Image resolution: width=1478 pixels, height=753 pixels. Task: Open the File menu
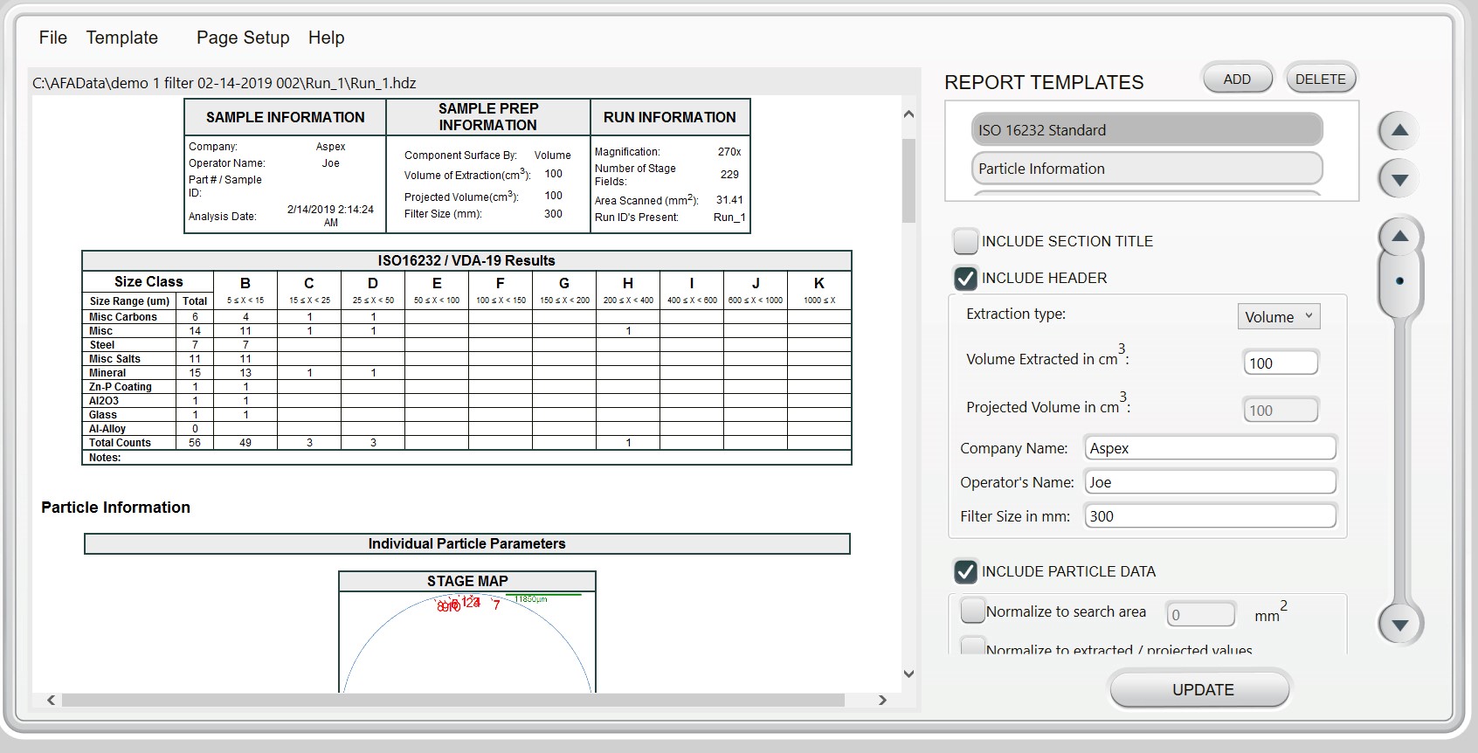click(x=52, y=38)
